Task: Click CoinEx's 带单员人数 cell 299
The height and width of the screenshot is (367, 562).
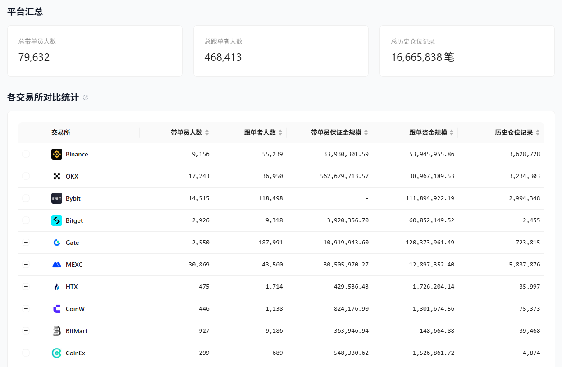Action: [204, 353]
